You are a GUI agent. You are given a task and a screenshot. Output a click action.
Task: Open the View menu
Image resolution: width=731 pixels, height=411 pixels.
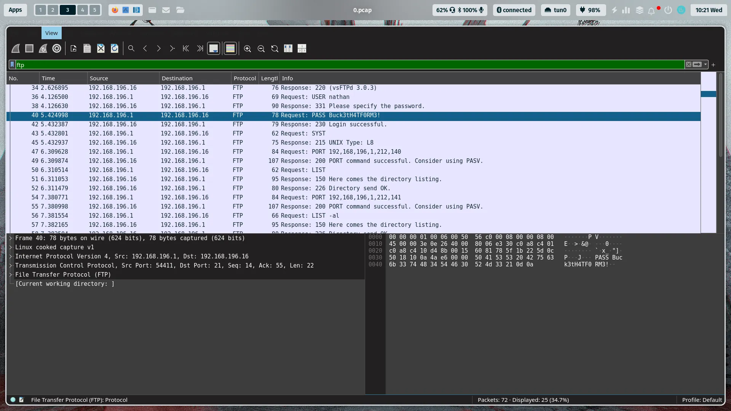pos(51,33)
